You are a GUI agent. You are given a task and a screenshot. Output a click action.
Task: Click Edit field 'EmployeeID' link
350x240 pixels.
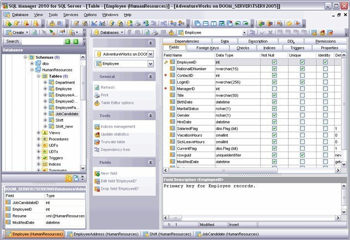118,181
